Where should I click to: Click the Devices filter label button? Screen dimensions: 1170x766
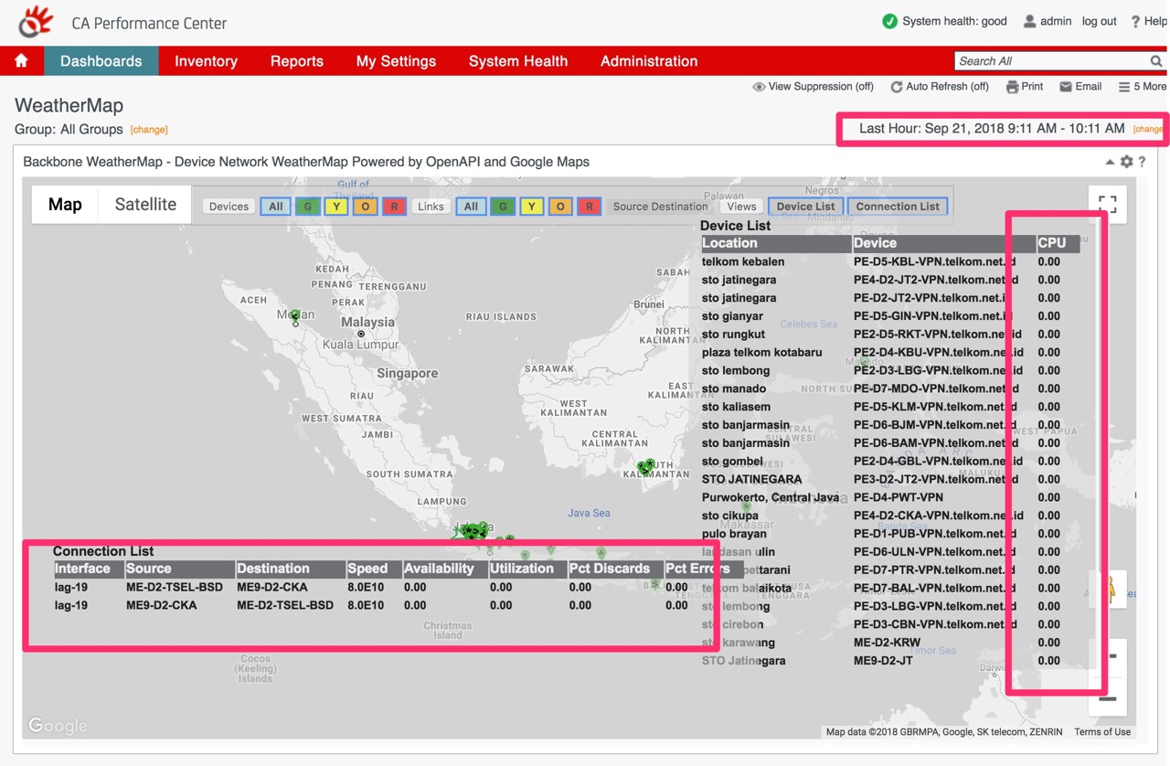click(229, 207)
